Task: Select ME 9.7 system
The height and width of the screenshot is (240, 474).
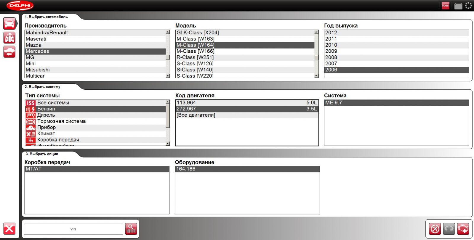Action: pos(396,103)
